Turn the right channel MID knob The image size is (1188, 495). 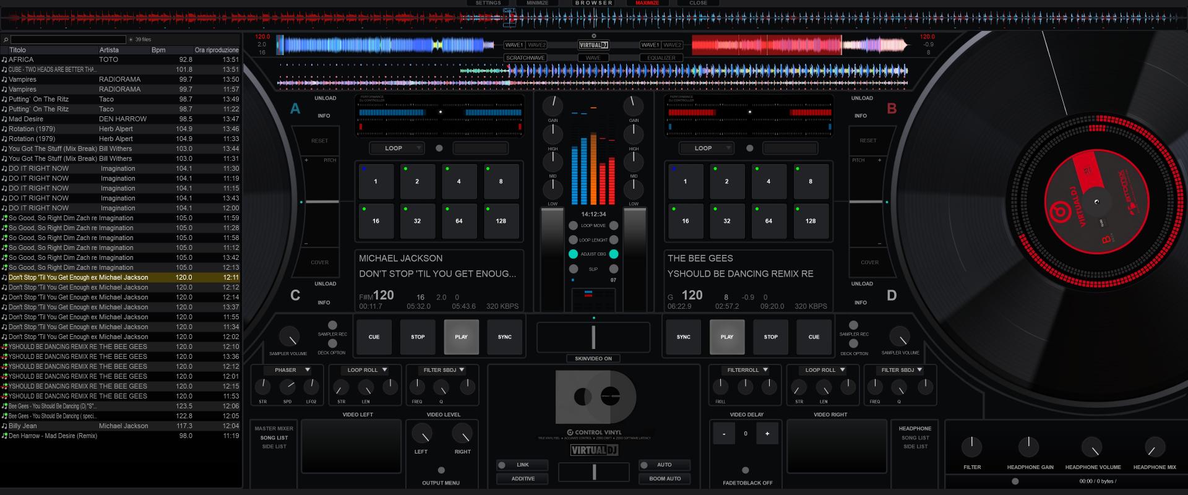click(634, 161)
